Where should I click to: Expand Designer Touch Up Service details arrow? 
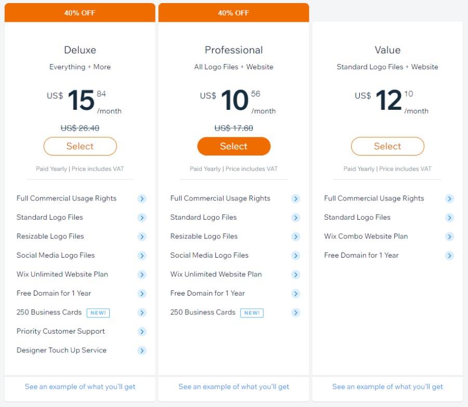coord(142,350)
